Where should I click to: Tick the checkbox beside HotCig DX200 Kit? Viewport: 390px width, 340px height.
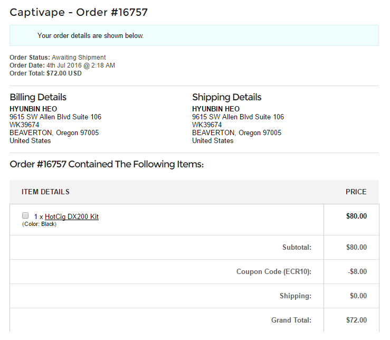[25, 215]
